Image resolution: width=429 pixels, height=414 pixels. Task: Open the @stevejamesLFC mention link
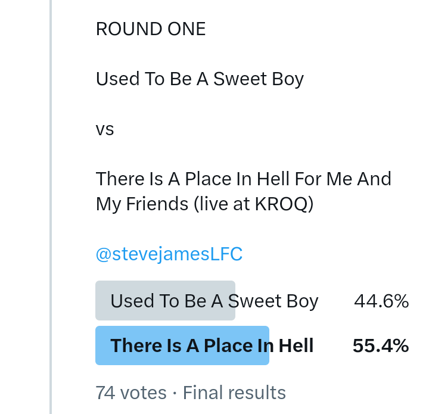click(x=169, y=254)
